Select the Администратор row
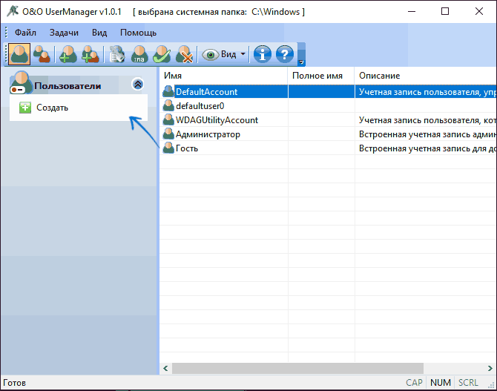The image size is (497, 391). pos(328,134)
